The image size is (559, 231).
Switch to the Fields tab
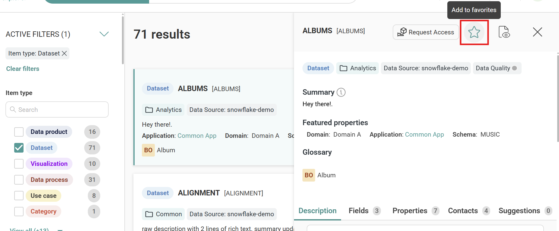click(x=359, y=210)
